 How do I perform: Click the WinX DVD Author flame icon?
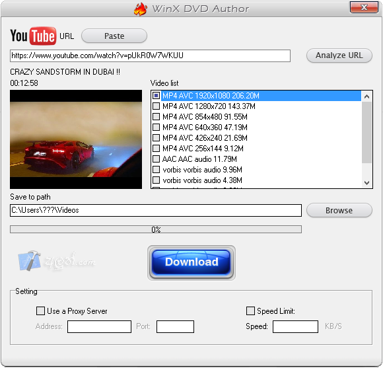click(141, 9)
